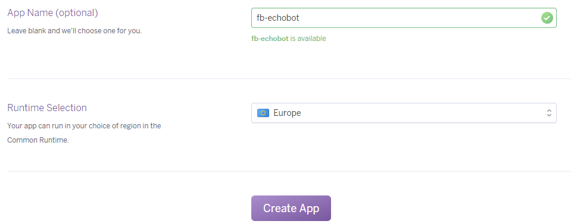
Task: Click the 'Your app can run in your choice' description
Action: pos(84,126)
